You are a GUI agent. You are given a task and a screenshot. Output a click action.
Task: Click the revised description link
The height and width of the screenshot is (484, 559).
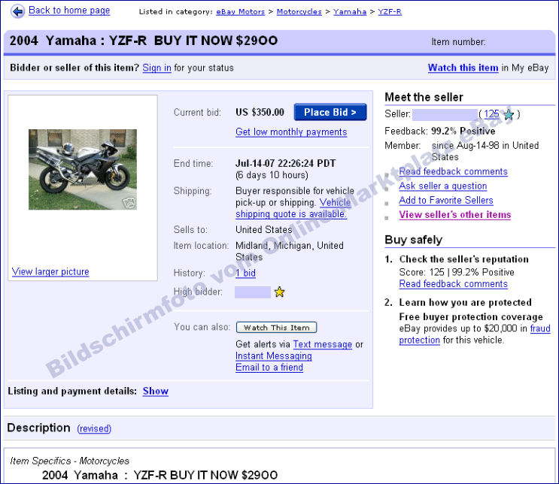tap(94, 428)
